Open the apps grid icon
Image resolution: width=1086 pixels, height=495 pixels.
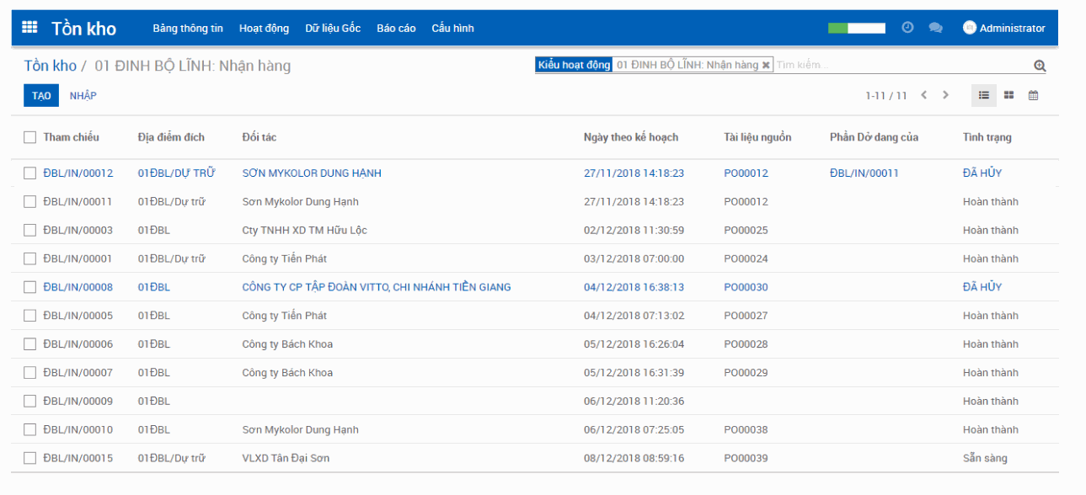[29, 26]
